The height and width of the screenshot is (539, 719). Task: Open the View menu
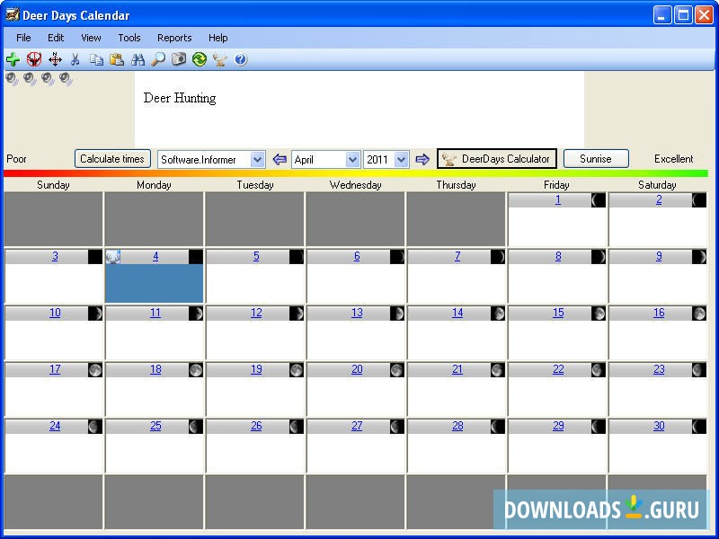coord(91,38)
